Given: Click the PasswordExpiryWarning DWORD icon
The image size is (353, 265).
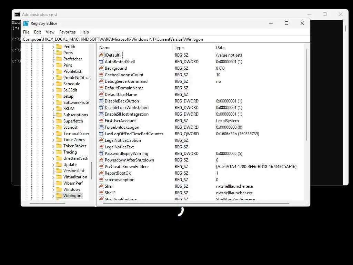Looking at the screenshot, I should 101,154.
